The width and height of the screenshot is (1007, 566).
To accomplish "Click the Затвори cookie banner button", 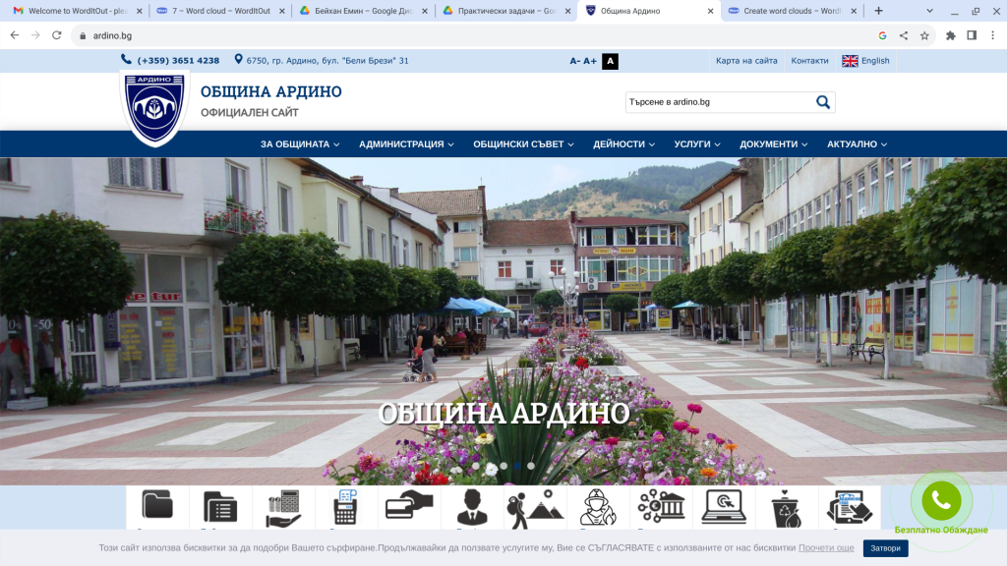I will 885,548.
